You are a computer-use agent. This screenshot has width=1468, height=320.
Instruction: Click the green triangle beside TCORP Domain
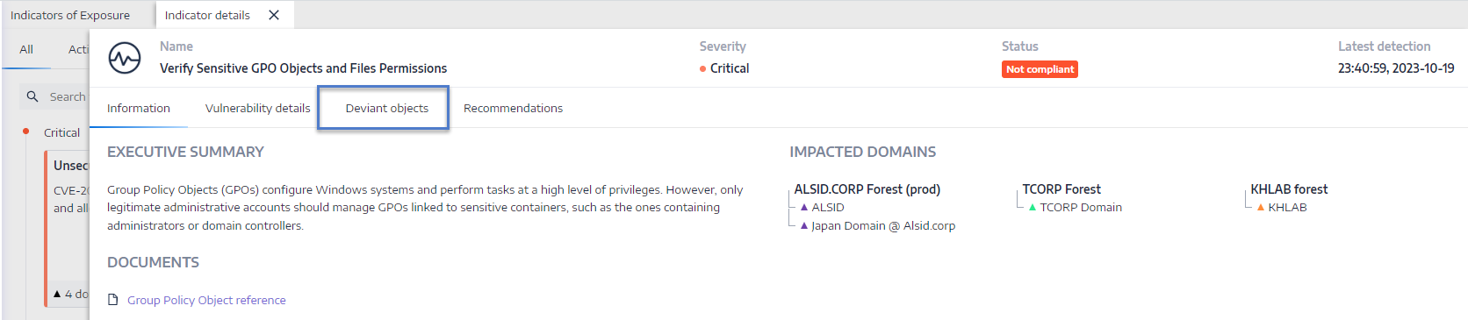point(1033,207)
